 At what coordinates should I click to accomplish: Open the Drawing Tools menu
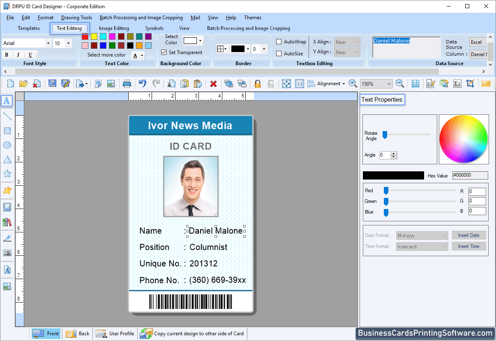pos(76,18)
